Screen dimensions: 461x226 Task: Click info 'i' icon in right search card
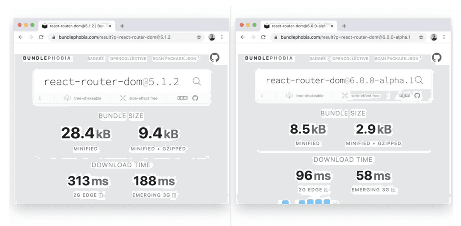click(x=262, y=96)
